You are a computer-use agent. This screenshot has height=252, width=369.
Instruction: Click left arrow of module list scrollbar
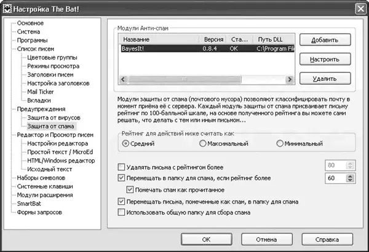(x=123, y=79)
